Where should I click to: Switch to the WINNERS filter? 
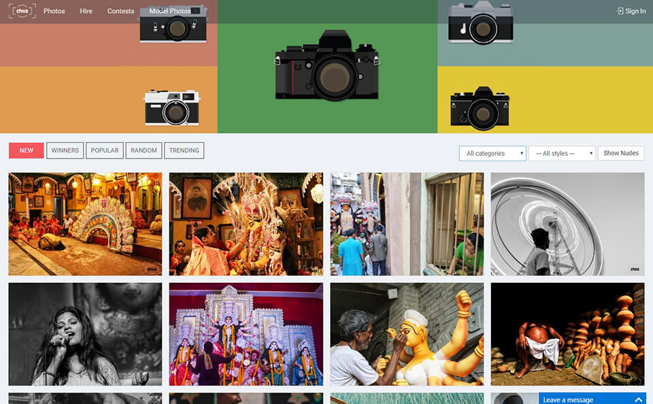(x=65, y=150)
